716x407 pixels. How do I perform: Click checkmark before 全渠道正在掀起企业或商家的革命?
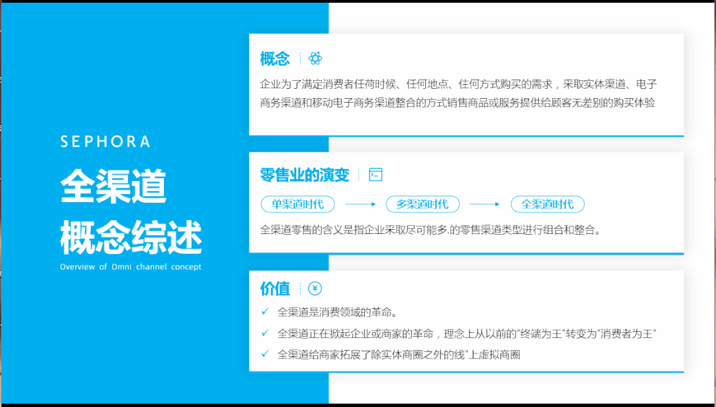(265, 333)
